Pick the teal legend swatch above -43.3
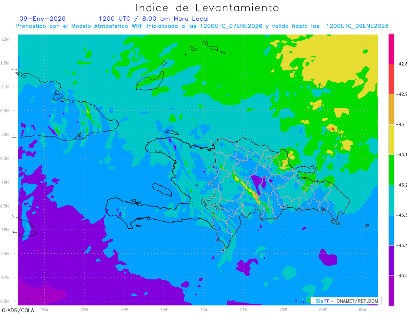The width and height of the screenshot is (407, 314). click(x=391, y=200)
